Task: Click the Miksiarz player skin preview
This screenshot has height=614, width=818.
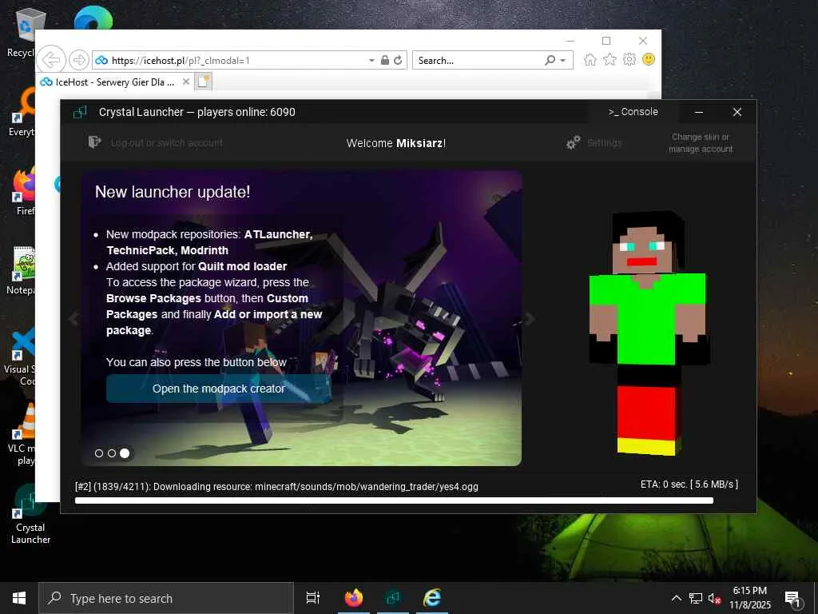Action: tap(649, 333)
